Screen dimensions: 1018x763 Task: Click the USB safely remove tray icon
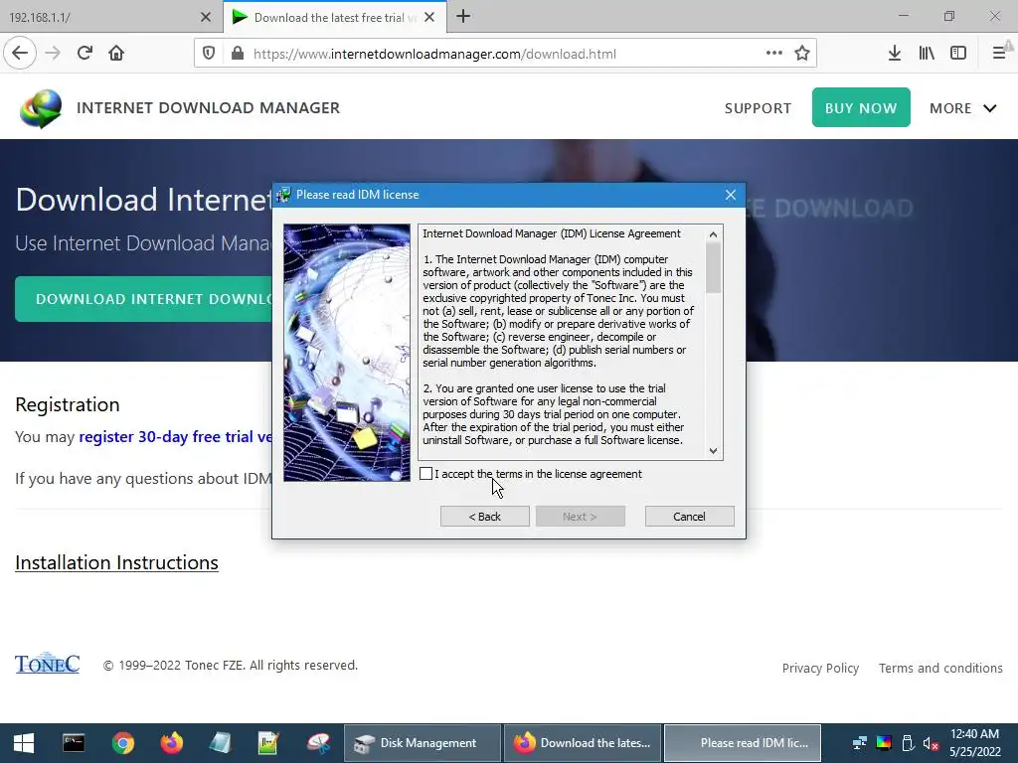(908, 743)
